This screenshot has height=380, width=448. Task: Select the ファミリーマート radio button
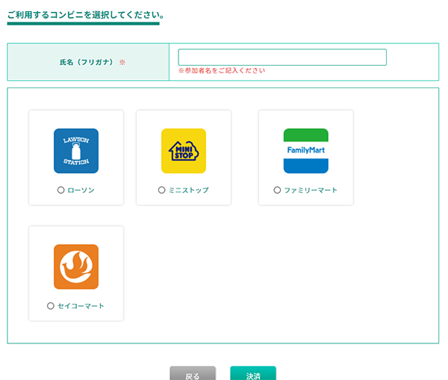pyautogui.click(x=277, y=190)
